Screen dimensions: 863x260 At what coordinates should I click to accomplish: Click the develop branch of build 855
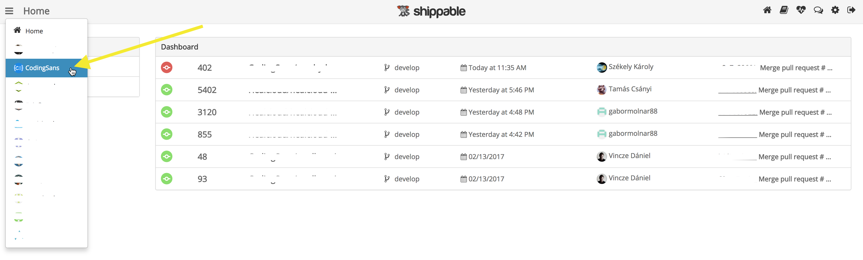coord(406,135)
